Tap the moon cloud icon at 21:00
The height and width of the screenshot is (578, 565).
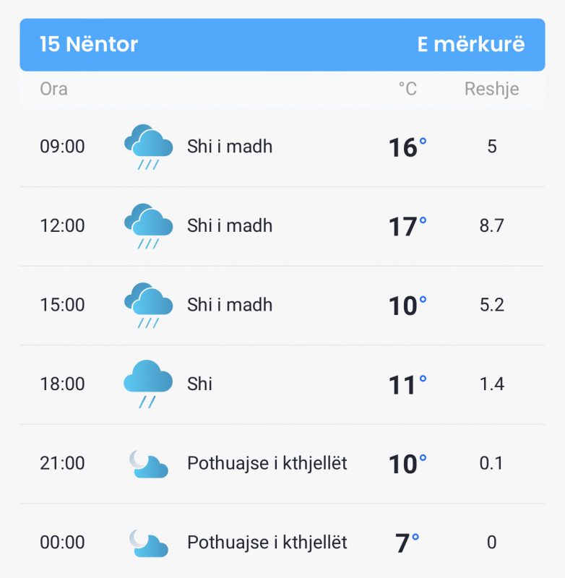[x=149, y=464]
